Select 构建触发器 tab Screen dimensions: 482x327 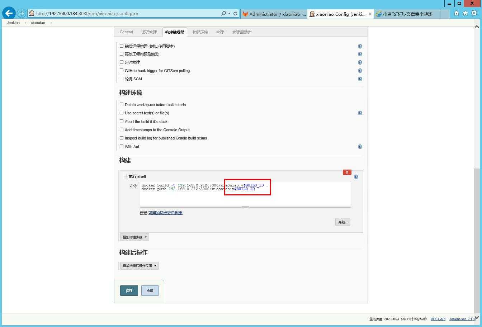175,32
